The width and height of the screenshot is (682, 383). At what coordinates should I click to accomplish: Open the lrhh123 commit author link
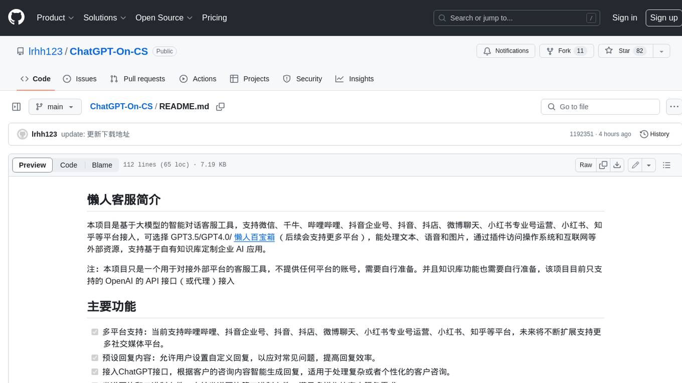[44, 134]
